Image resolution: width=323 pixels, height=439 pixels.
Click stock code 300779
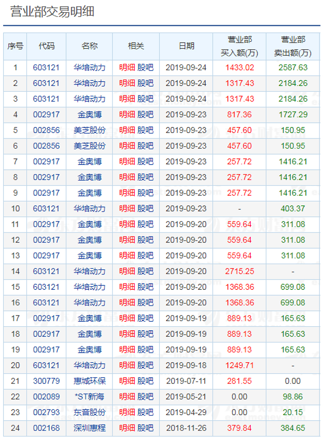point(46,381)
